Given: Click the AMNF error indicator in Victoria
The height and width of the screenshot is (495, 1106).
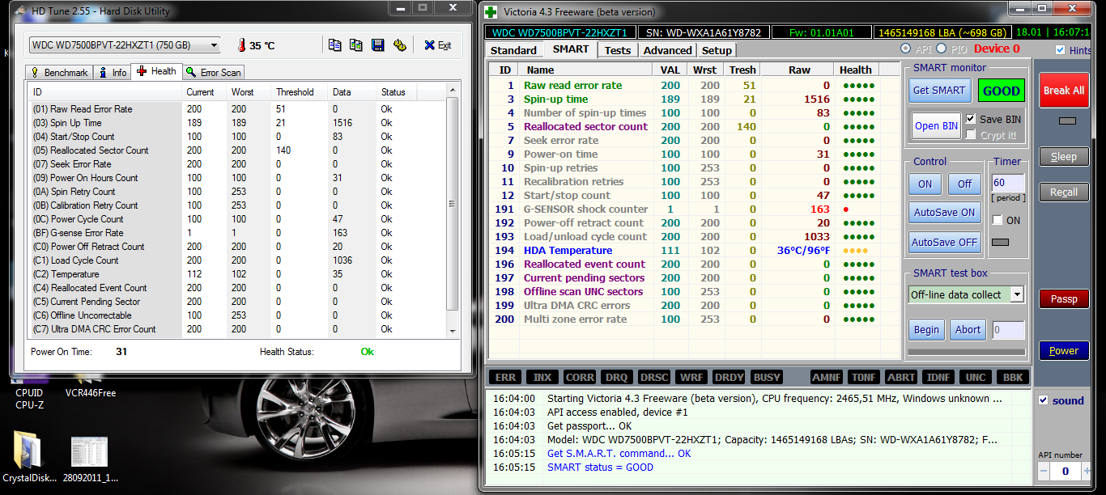Looking at the screenshot, I should click(x=826, y=377).
